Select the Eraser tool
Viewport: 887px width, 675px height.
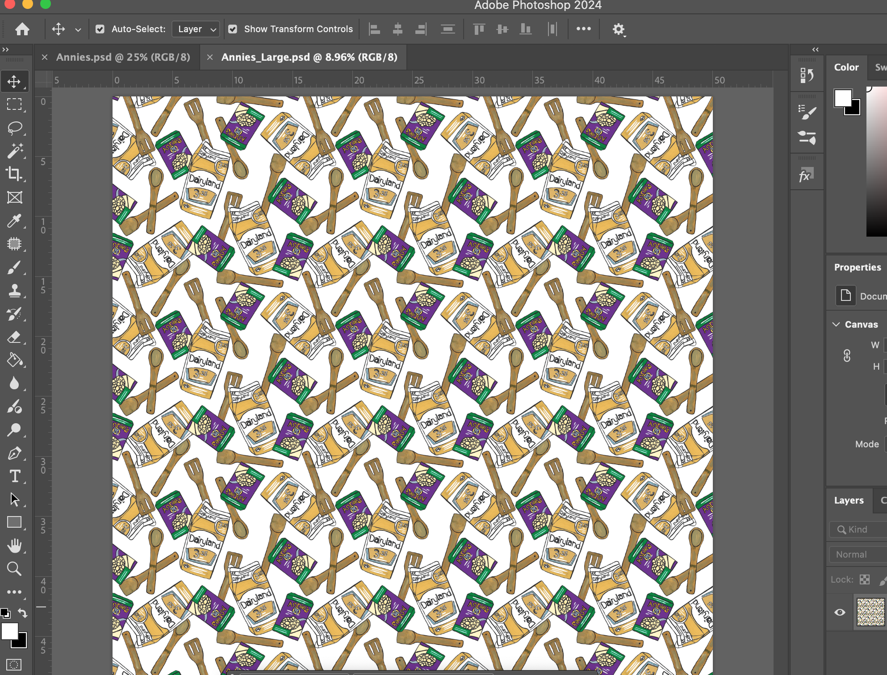click(14, 337)
